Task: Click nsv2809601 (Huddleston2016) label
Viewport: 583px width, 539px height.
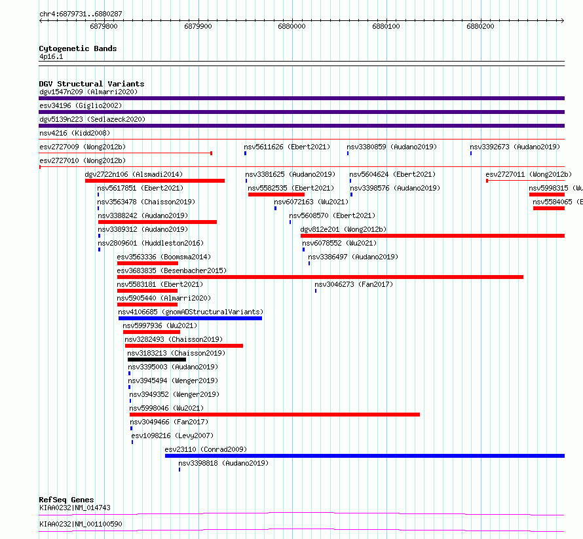Action: coord(151,243)
